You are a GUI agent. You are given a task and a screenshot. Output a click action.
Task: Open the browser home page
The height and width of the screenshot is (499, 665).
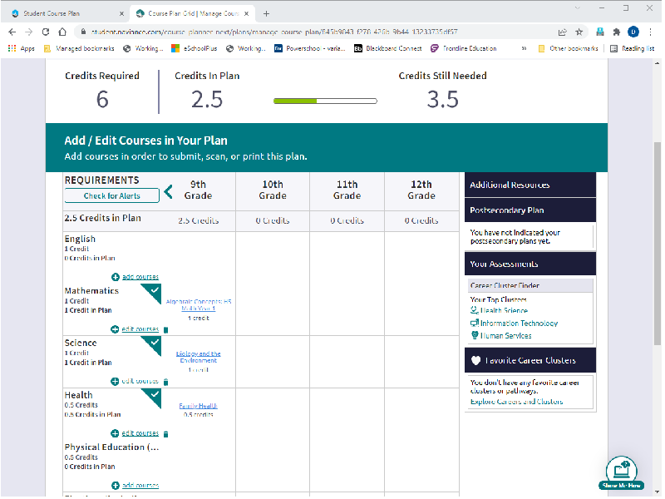62,32
